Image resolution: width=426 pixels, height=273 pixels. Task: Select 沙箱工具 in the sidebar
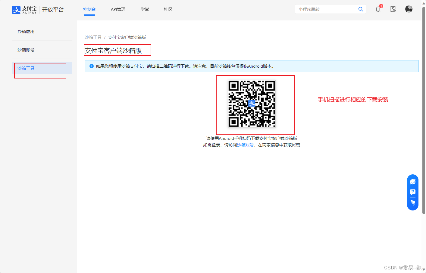tap(42, 68)
